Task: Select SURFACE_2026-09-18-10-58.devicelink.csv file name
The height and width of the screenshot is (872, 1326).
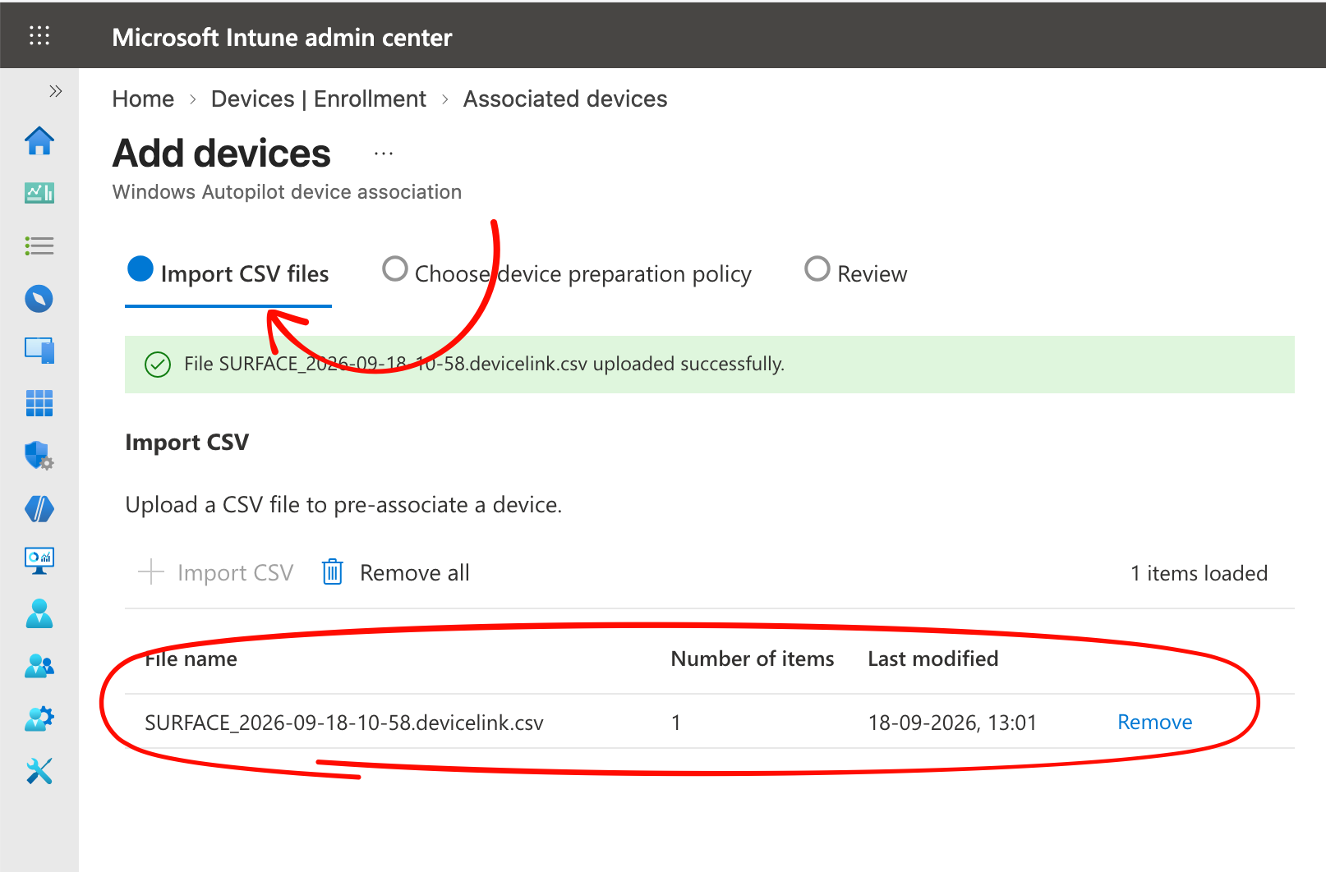Action: point(344,723)
